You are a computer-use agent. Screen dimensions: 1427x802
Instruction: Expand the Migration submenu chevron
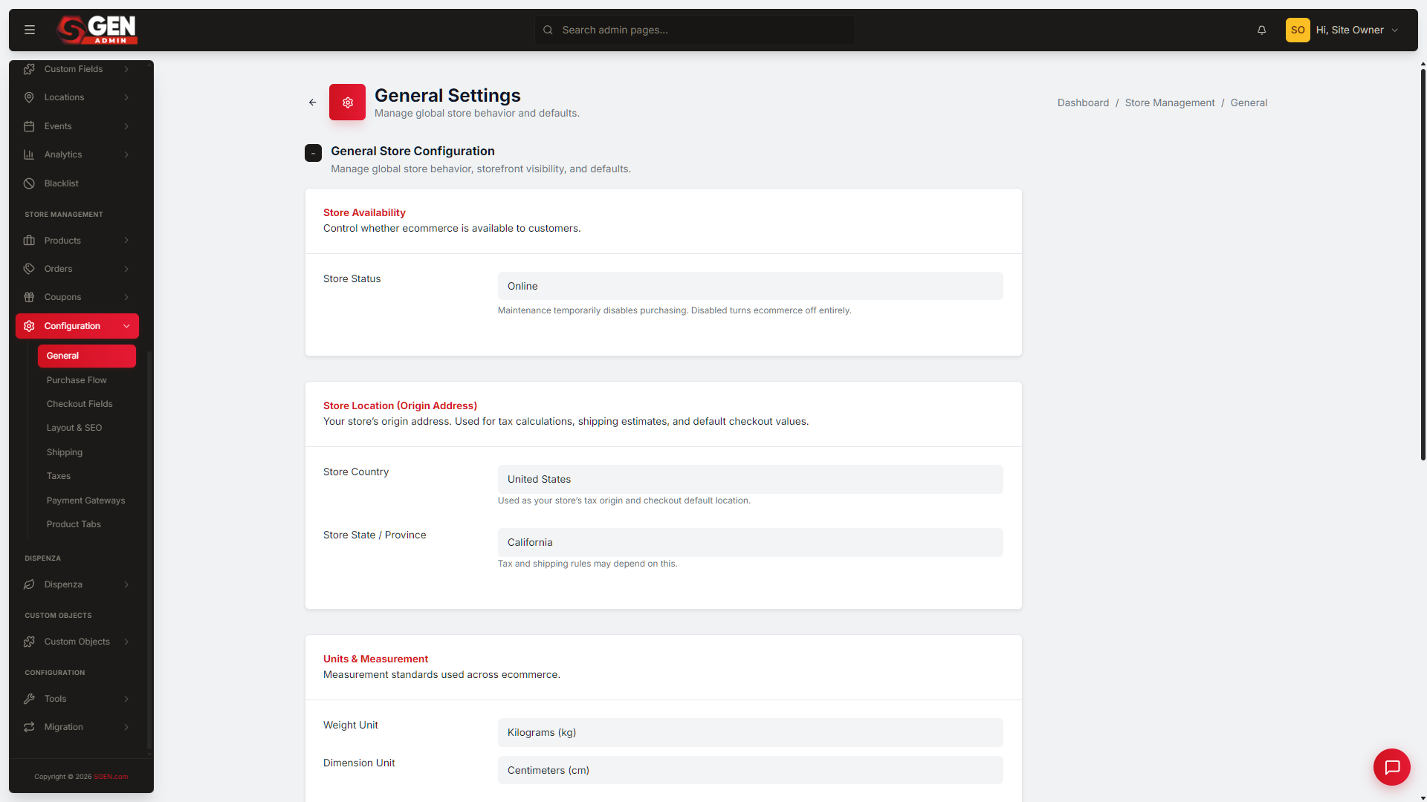point(126,727)
